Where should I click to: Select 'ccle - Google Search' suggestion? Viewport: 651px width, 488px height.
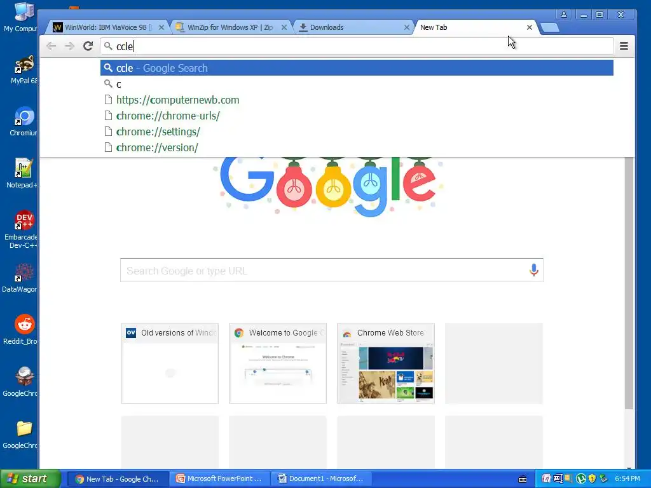click(x=357, y=68)
